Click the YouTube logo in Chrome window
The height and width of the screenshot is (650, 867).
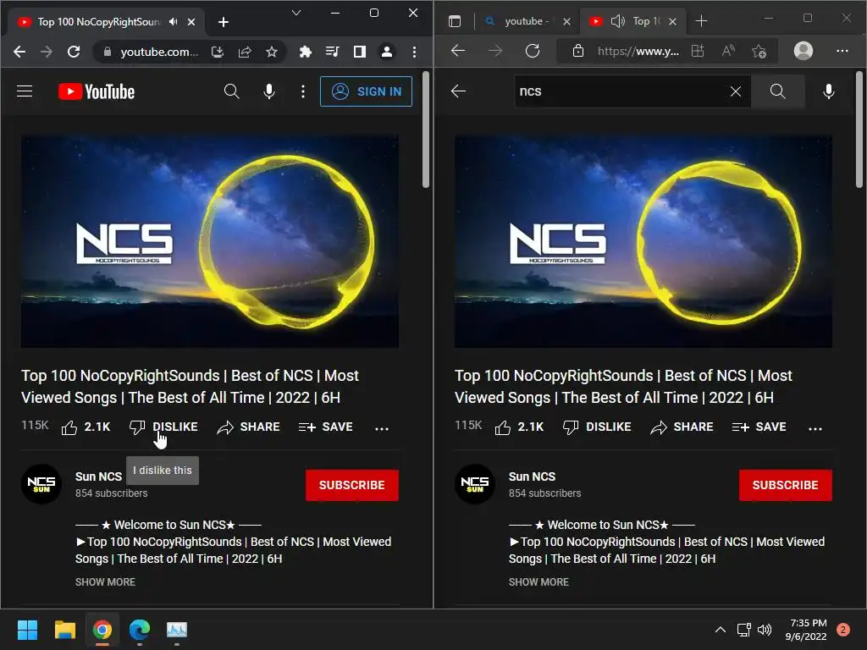coord(97,91)
